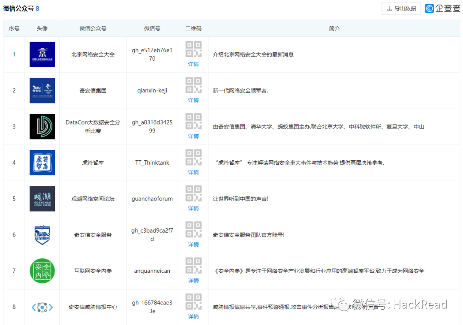This screenshot has width=463, height=325.
Task: Click the 微信号 column header
Action: click(x=152, y=29)
